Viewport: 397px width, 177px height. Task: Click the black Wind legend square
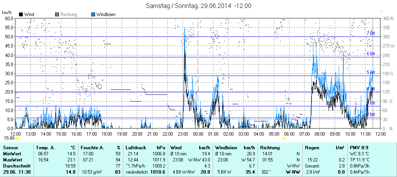[21, 14]
